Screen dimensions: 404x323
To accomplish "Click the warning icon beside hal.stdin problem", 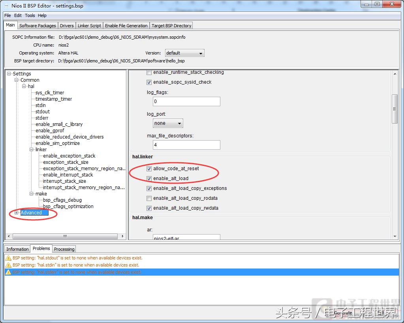I will tap(8, 265).
